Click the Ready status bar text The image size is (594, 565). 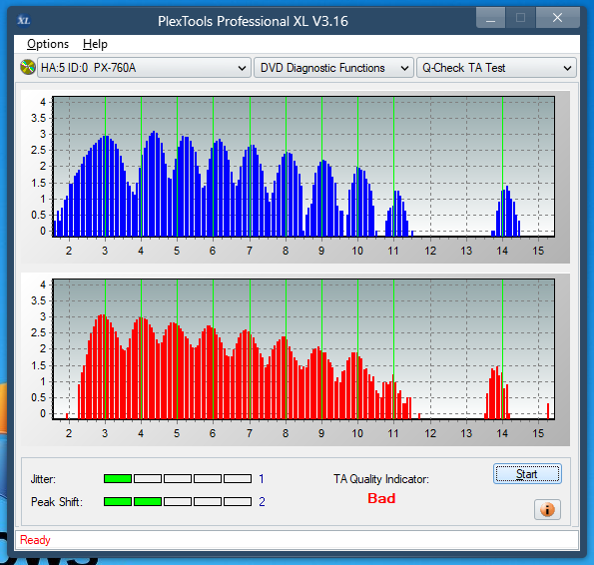click(35, 540)
